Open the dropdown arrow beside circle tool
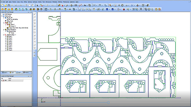This screenshot has width=191, height=107. pos(73,5)
